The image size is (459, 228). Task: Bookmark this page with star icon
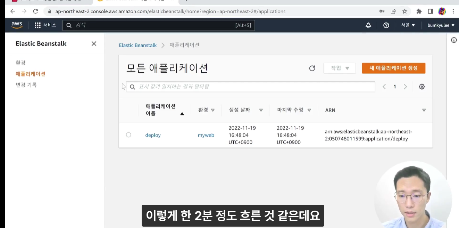(x=405, y=11)
